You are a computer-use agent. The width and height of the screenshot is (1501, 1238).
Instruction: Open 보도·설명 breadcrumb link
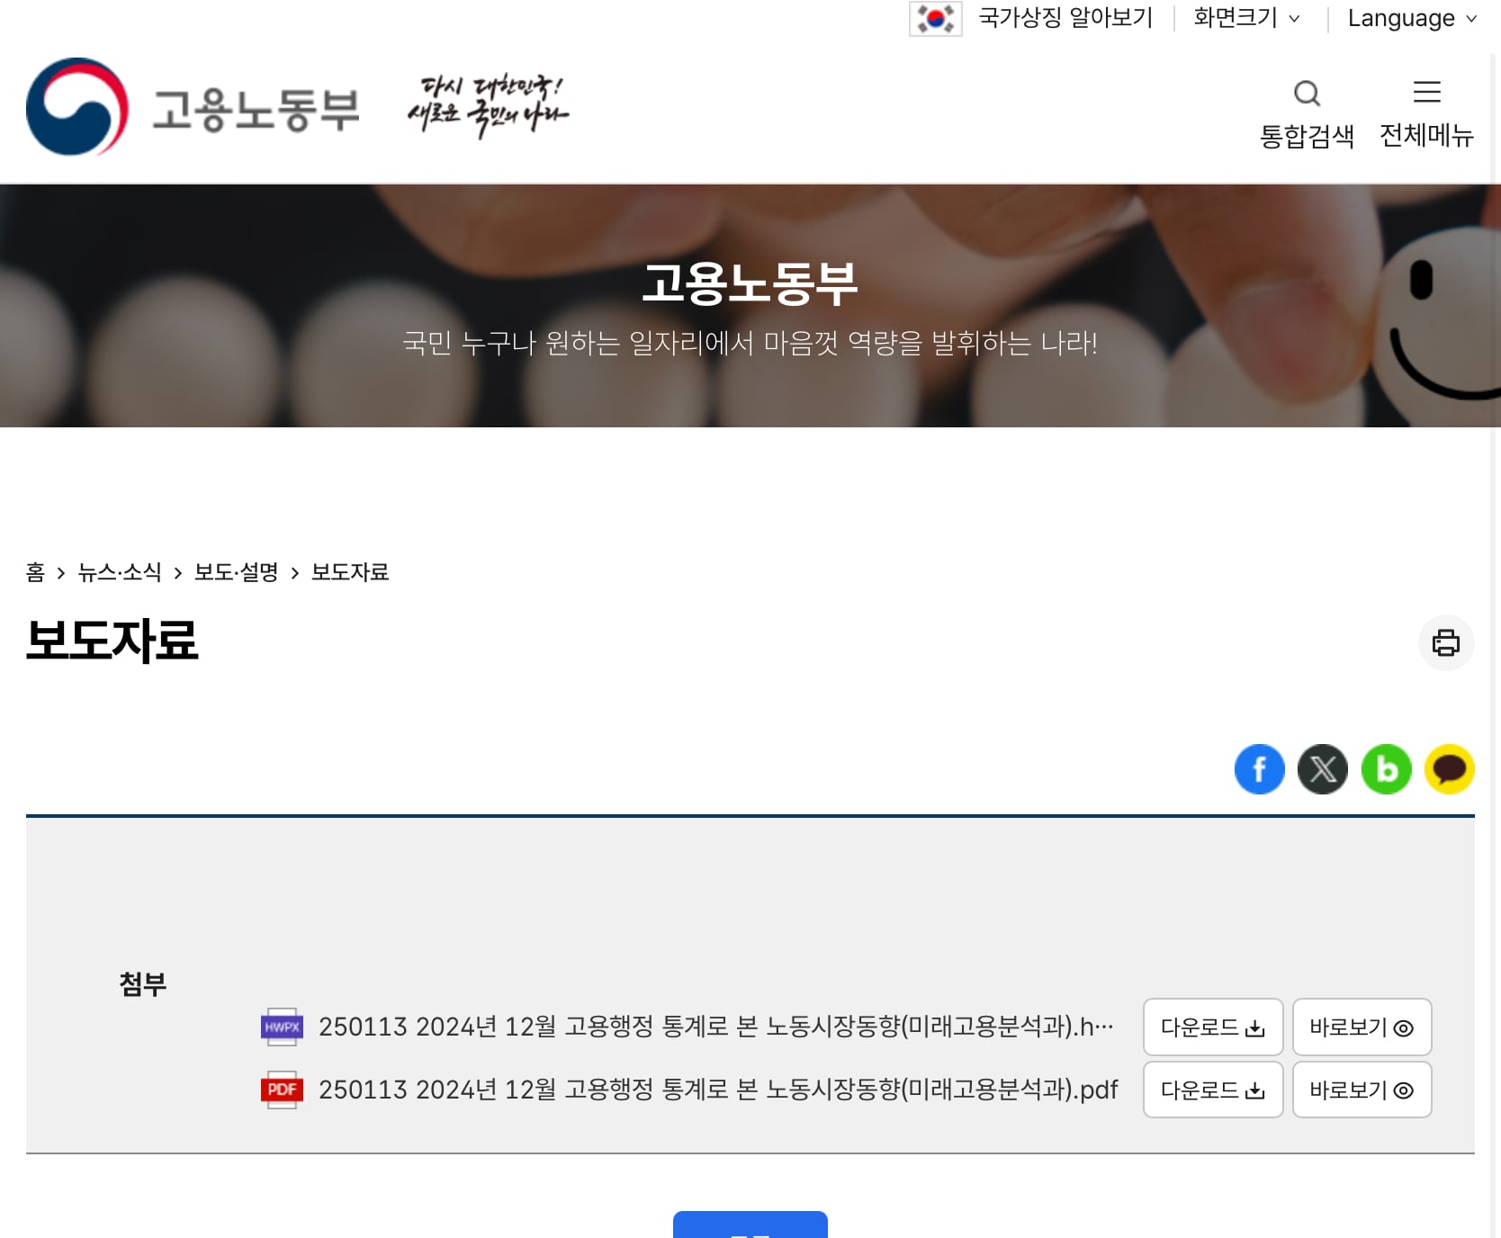(x=237, y=572)
